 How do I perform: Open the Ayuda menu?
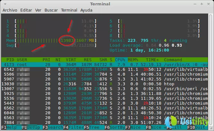pos(86,10)
